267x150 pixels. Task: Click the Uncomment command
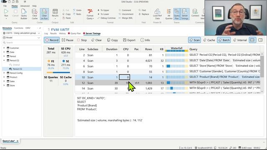pos(126,14)
